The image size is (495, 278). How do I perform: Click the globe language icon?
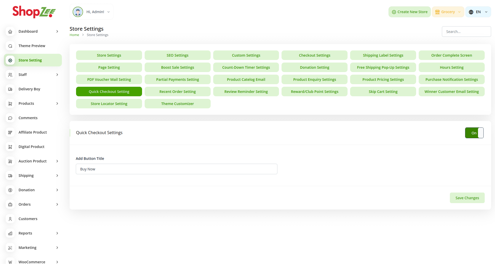pyautogui.click(x=471, y=12)
